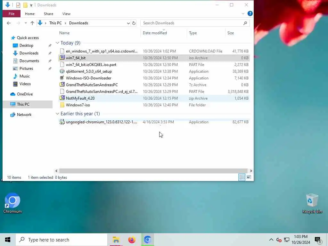Click Properties icon in quick access toolbar
Image resolution: width=328 pixels, height=246 pixels.
point(18,5)
